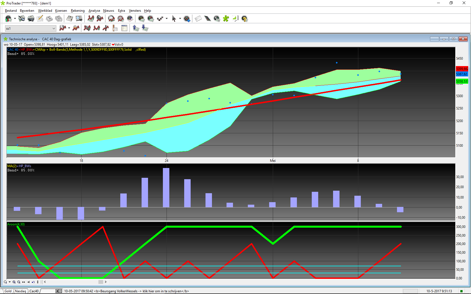Open the Rekening menu
Viewport: 471px width, 294px height.
(x=78, y=11)
